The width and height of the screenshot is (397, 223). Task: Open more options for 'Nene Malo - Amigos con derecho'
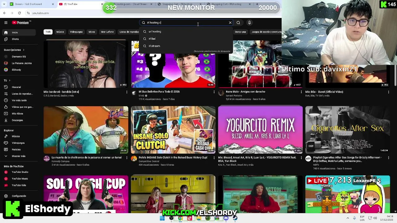point(301,92)
